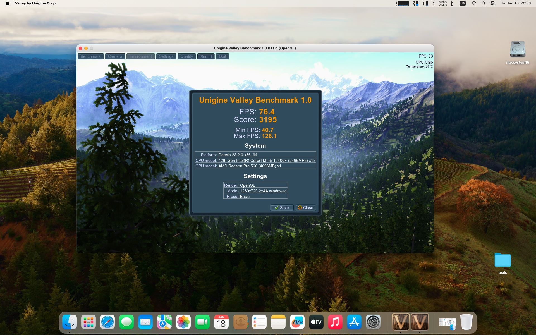The height and width of the screenshot is (335, 536).
Task: Open Launchpad in the dock
Action: click(x=88, y=322)
